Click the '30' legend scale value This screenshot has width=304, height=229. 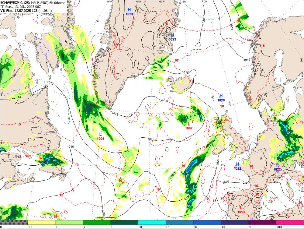pos(223,227)
